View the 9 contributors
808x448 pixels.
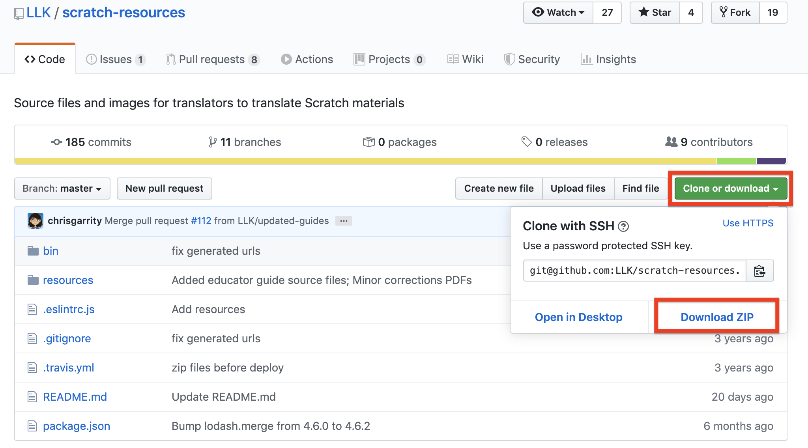(709, 142)
